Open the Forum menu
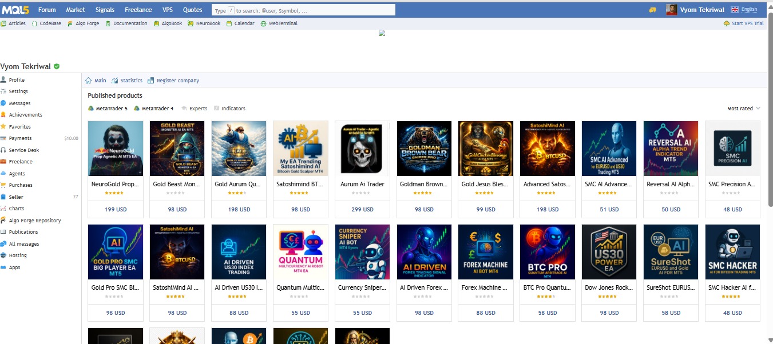The image size is (773, 344). (x=47, y=10)
